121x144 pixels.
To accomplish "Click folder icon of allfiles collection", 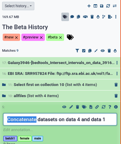I will tap(4, 96).
